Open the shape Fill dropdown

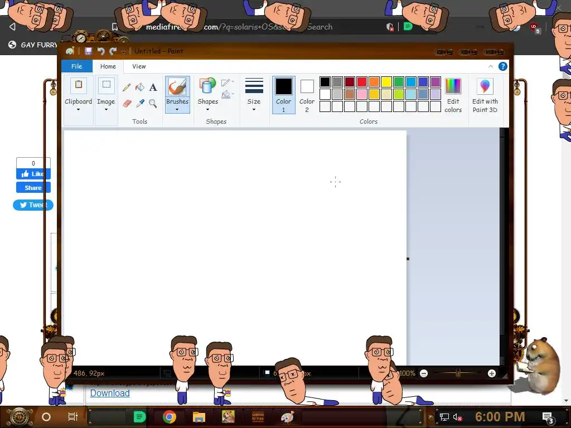[228, 95]
